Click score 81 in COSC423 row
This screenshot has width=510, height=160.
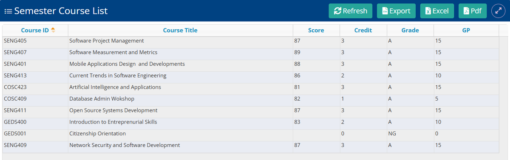297,87
